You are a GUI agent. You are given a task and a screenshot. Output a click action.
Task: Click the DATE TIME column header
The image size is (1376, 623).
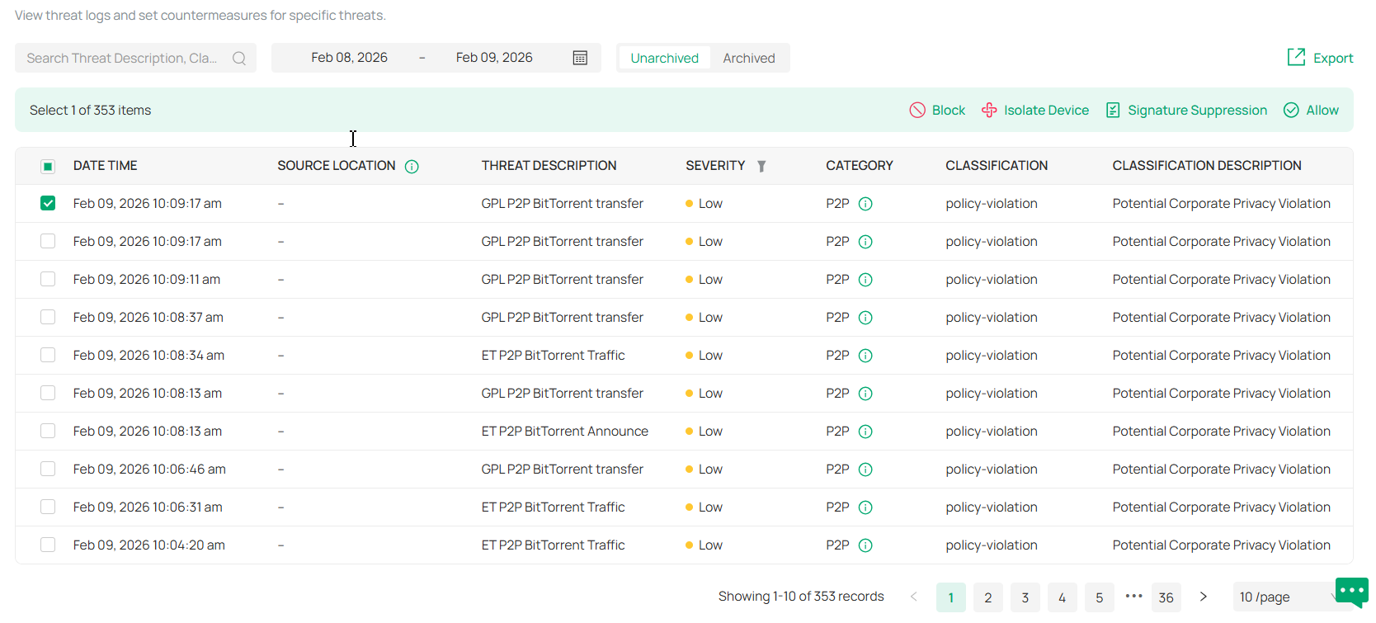pyautogui.click(x=106, y=166)
